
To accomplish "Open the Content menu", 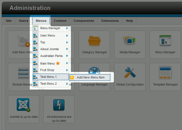I will click(60, 21).
